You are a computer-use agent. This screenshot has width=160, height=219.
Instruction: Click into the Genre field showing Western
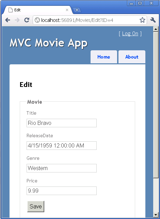click(x=62, y=168)
